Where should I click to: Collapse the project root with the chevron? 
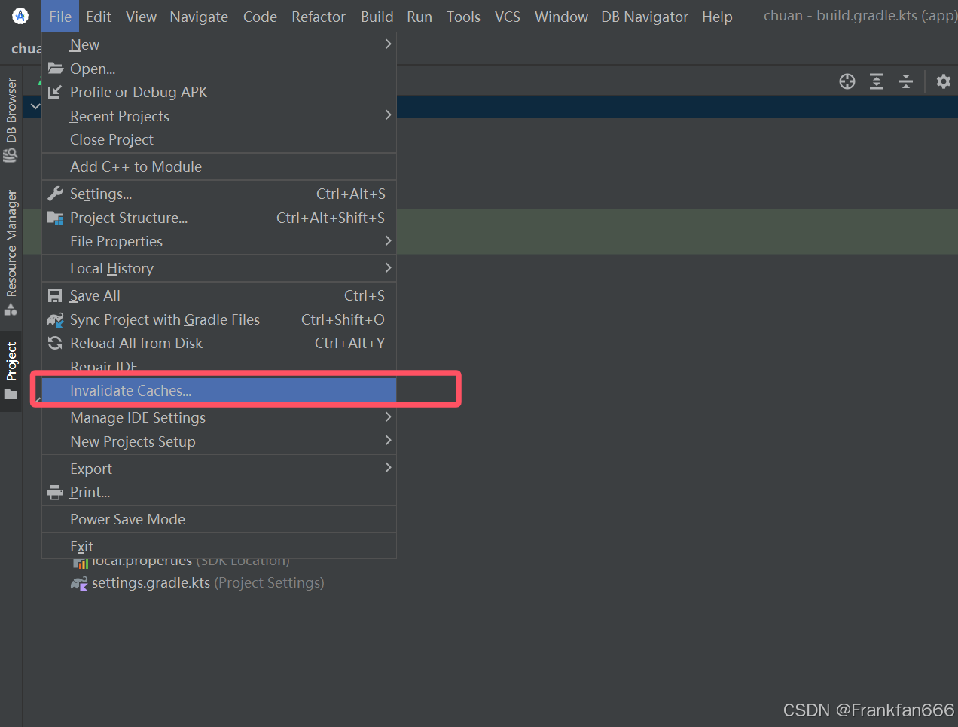34,106
